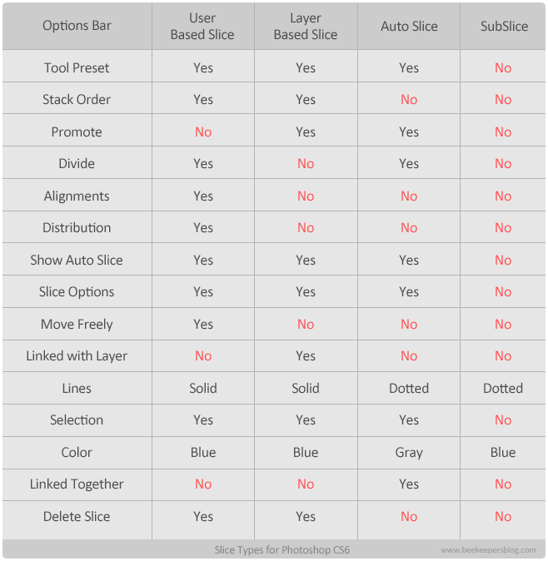Click the "Slice Options" row label
548x561 pixels.
point(77,292)
